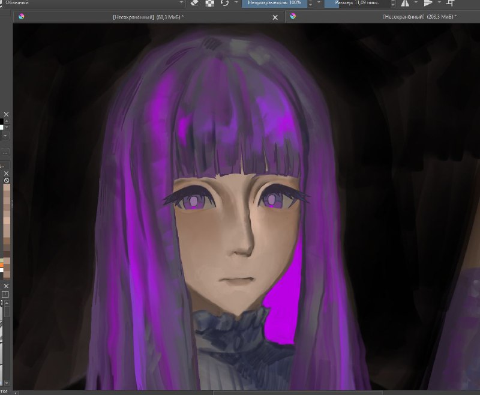Click the float docker icon in the lower left panel
Viewport: 480px width, 395px height.
pos(5,295)
